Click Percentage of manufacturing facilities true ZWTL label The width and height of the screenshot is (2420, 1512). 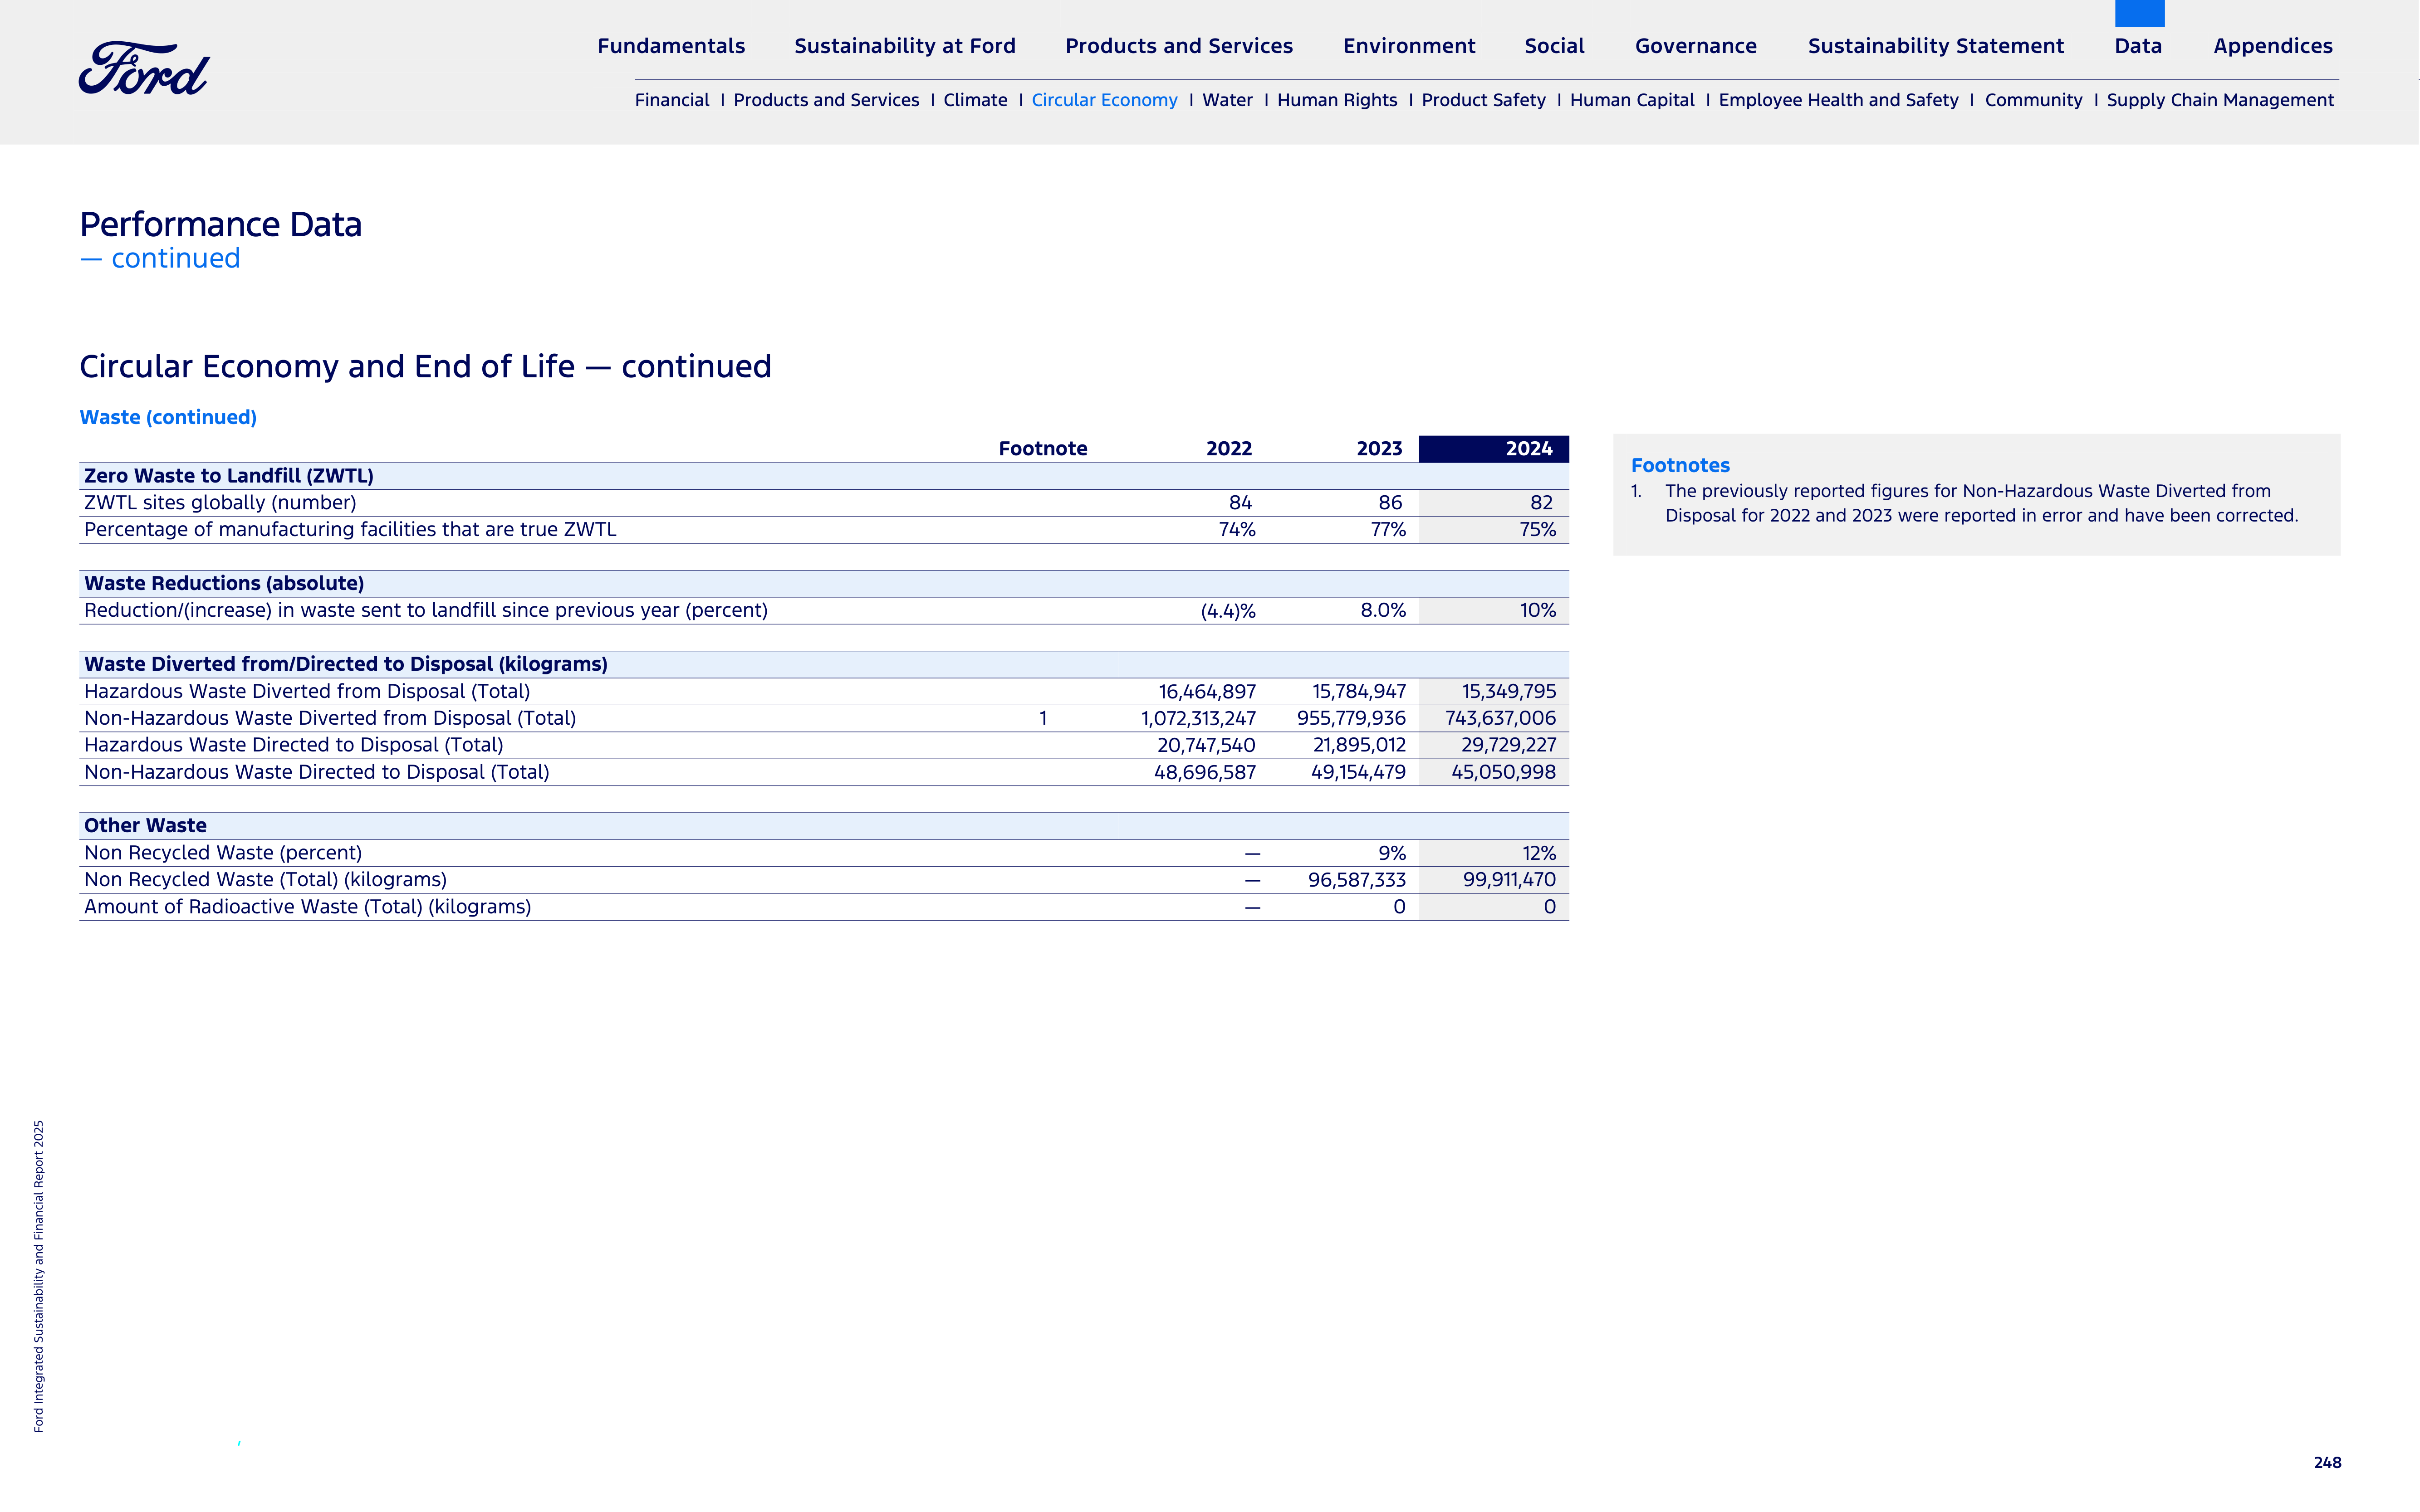click(350, 530)
